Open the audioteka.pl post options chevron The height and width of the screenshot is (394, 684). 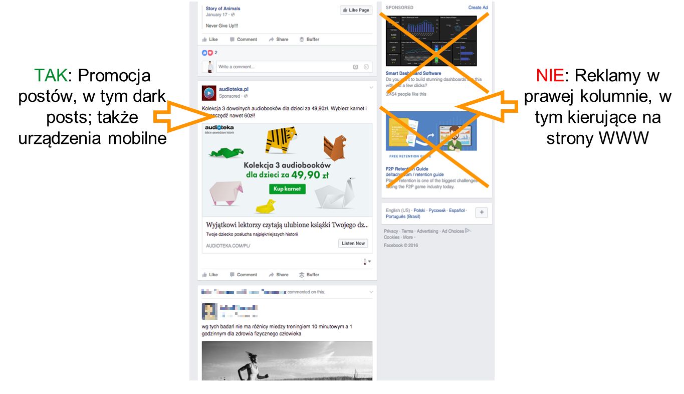point(371,88)
